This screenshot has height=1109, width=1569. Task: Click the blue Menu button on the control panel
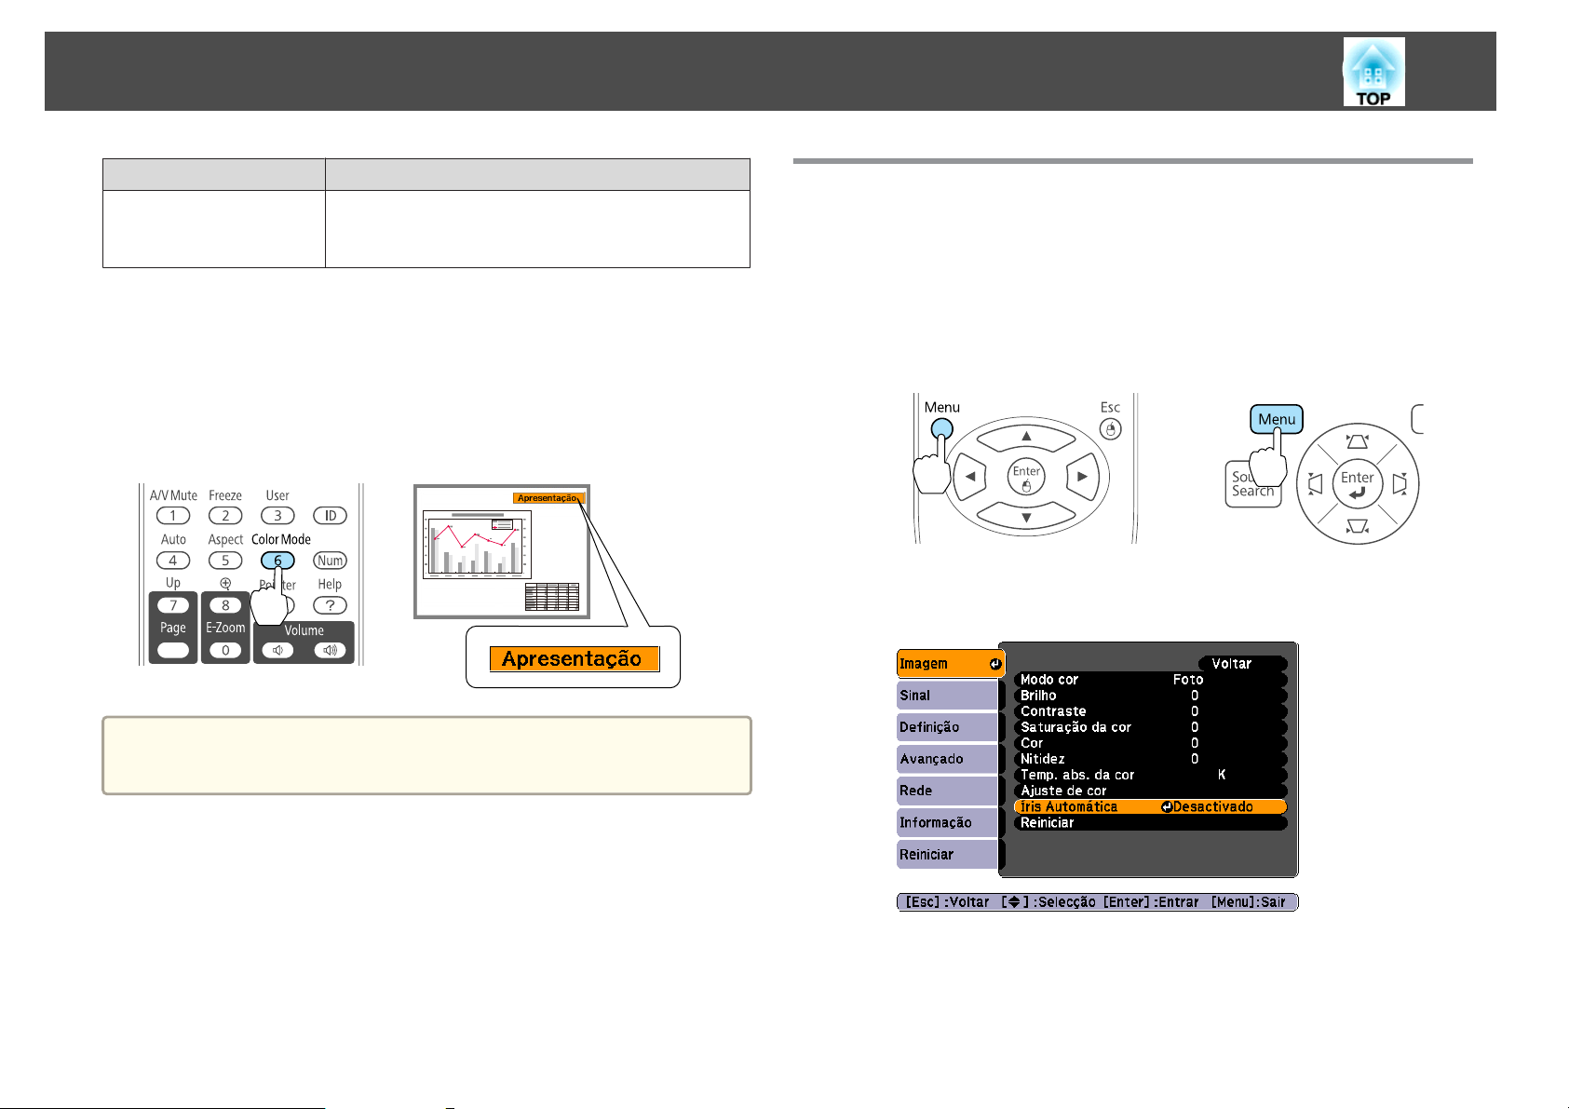(1277, 419)
